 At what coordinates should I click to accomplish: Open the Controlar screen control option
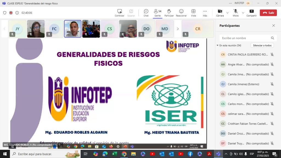[120, 13]
